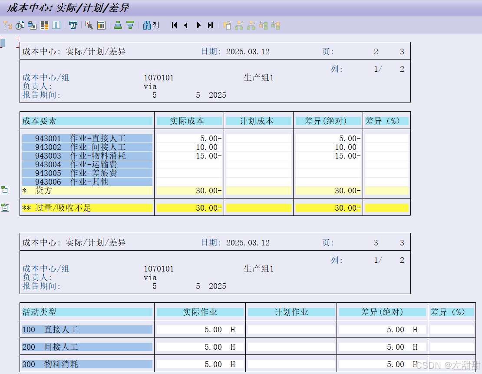Click the 计划成本 column header

coord(259,121)
